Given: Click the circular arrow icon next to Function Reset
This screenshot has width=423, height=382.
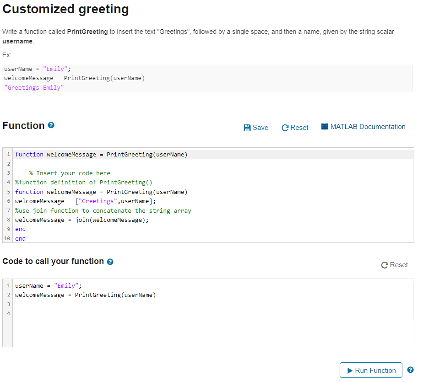Looking at the screenshot, I should coord(285,128).
